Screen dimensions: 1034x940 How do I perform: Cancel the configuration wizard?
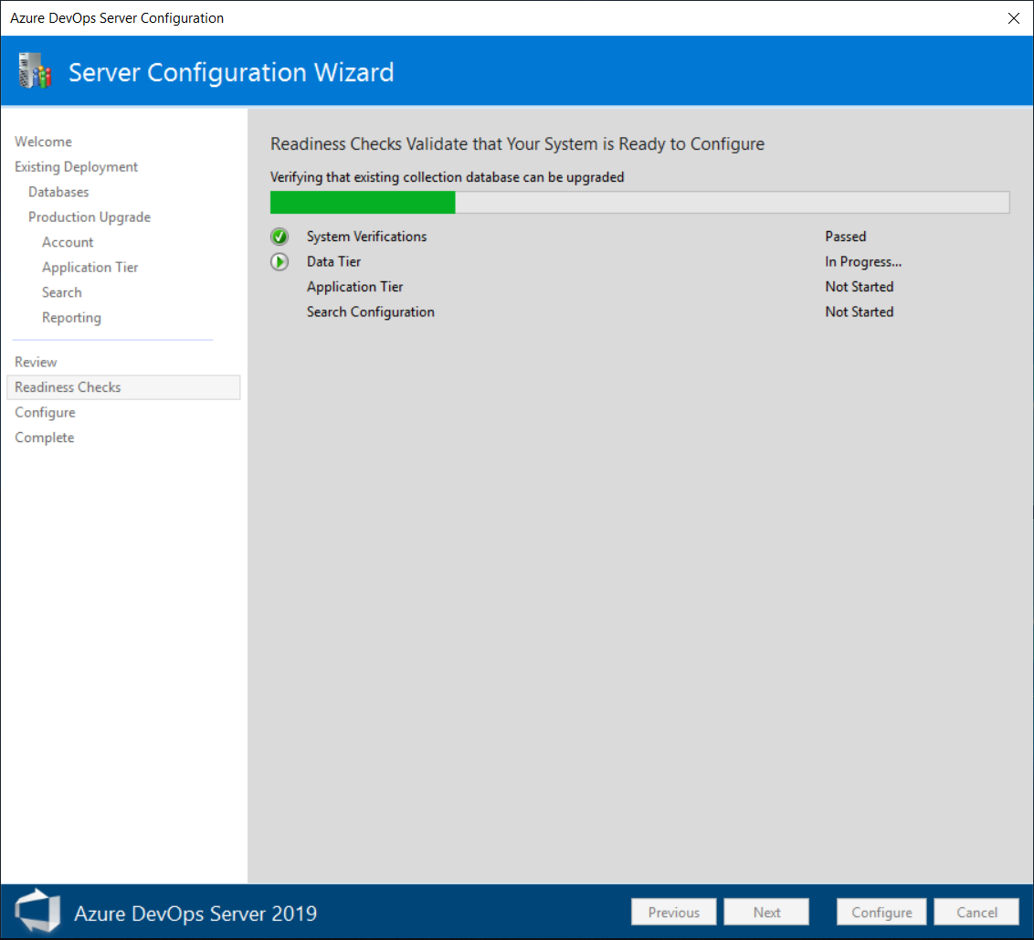(976, 913)
